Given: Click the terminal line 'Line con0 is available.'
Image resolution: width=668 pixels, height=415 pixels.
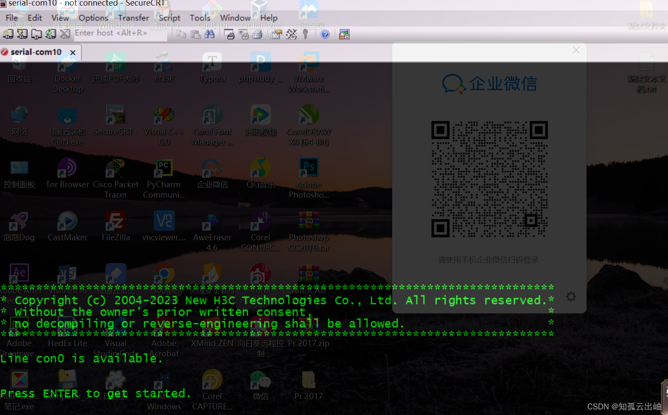Looking at the screenshot, I should (x=81, y=358).
